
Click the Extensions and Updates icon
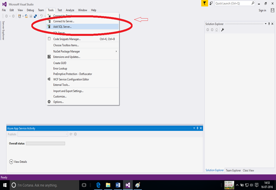pyautogui.click(x=49, y=57)
